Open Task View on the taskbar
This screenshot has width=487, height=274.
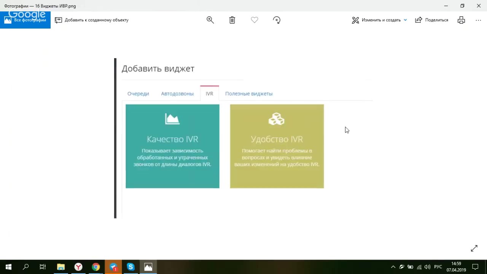[43, 267]
